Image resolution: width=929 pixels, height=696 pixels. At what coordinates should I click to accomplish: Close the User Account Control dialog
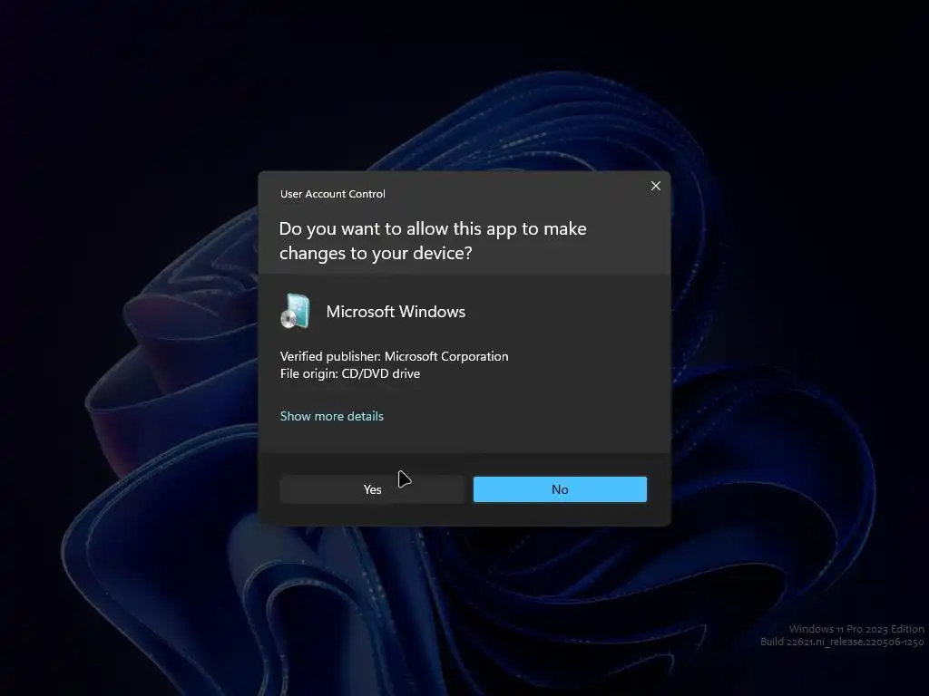tap(656, 186)
